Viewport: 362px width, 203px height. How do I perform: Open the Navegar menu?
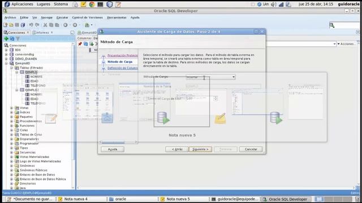(x=46, y=17)
